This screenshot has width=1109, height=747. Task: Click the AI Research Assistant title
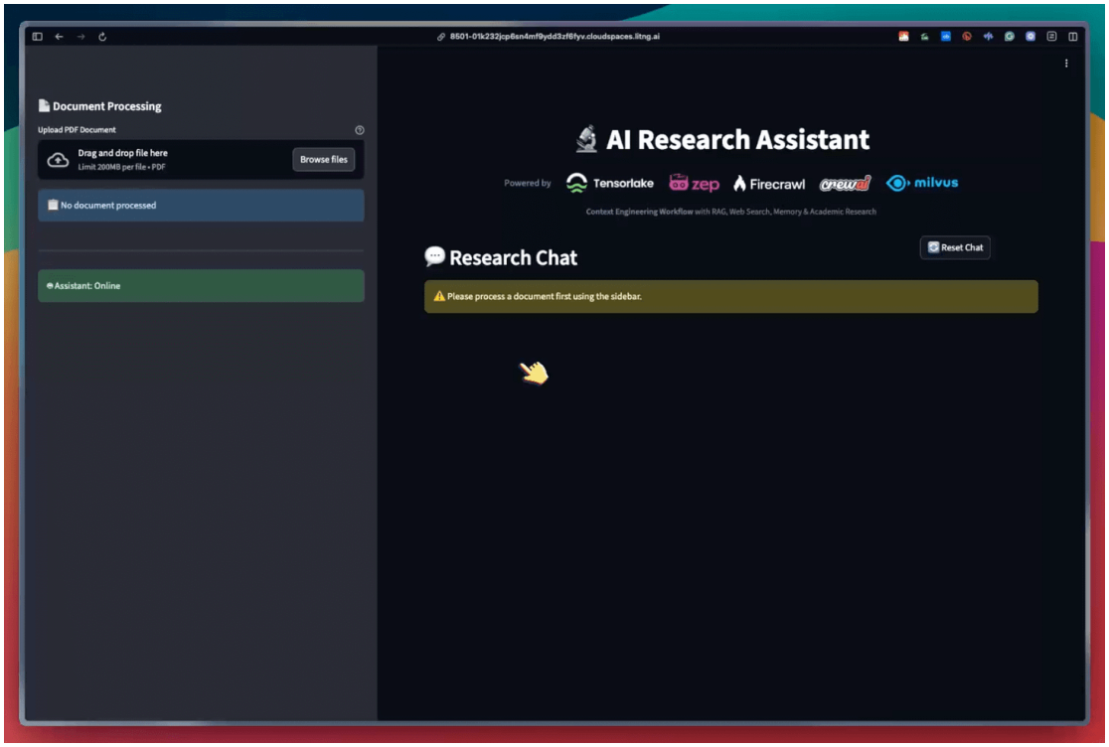(737, 140)
